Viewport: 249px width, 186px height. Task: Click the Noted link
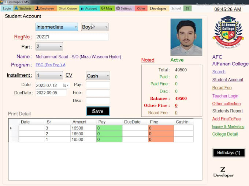point(148,60)
